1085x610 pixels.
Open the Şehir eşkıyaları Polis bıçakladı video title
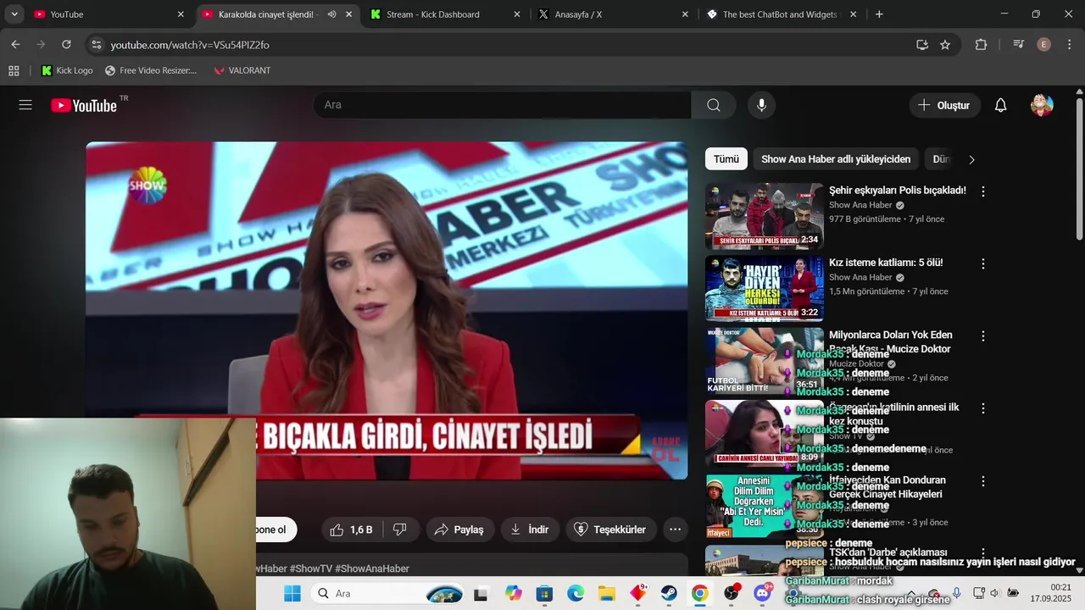pyautogui.click(x=898, y=191)
